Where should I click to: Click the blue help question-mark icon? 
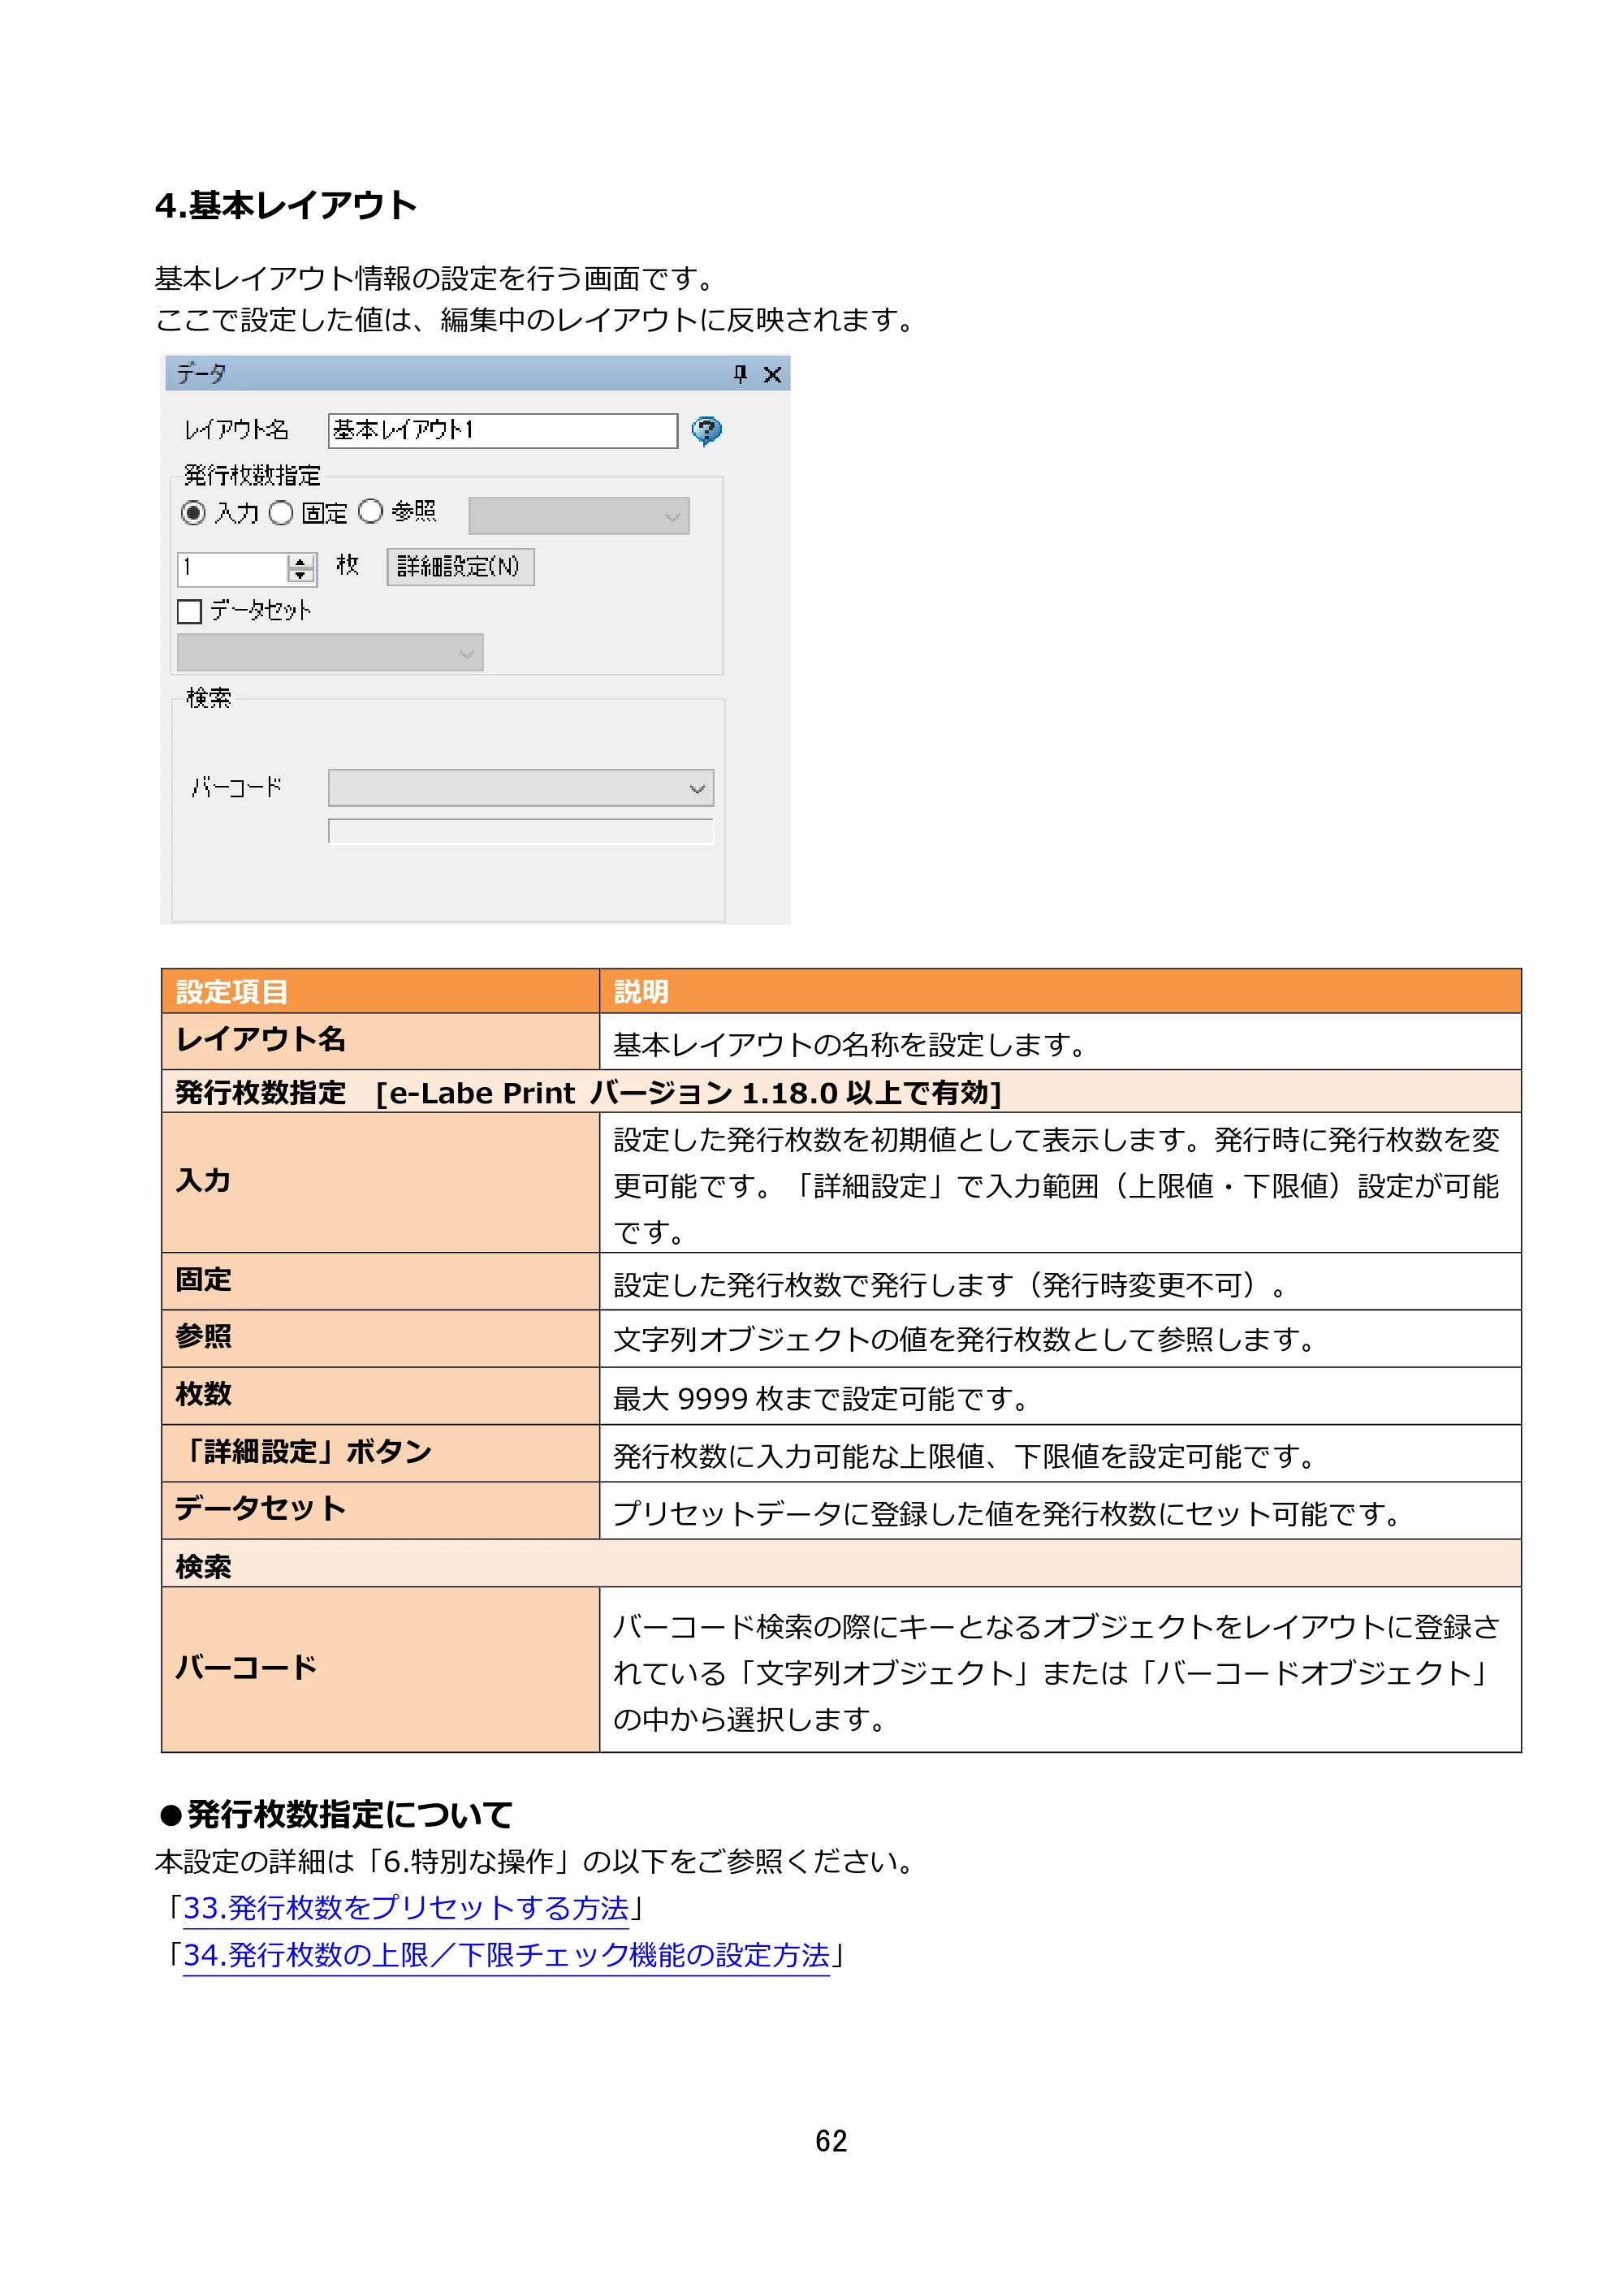pos(706,431)
